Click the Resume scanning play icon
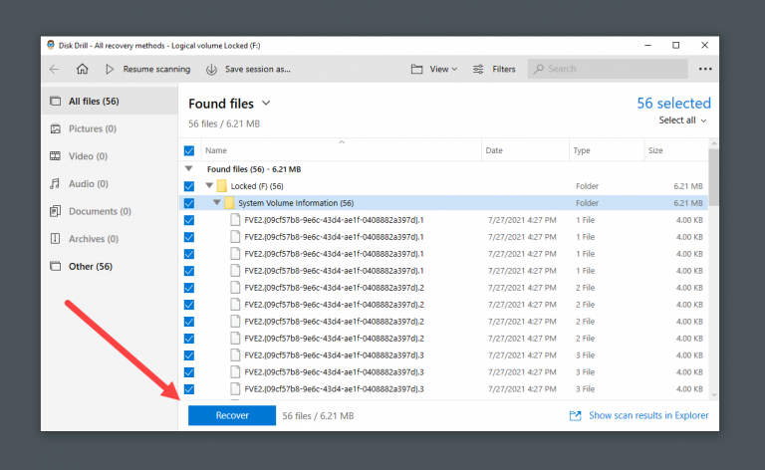765x470 pixels. pos(110,69)
